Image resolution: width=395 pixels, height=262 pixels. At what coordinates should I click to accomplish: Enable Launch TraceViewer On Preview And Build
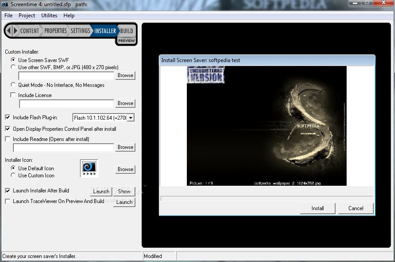point(8,201)
